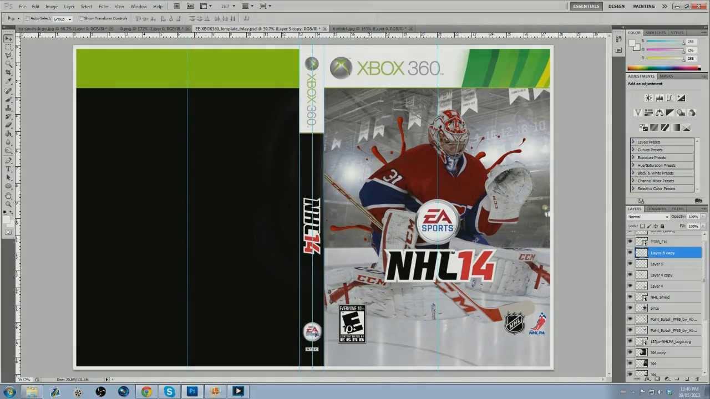This screenshot has height=399, width=710.
Task: Open the Auto-Select Group dropdown
Action: (62, 19)
